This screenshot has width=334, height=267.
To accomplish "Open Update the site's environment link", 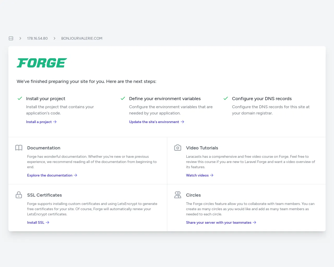I will pyautogui.click(x=157, y=122).
